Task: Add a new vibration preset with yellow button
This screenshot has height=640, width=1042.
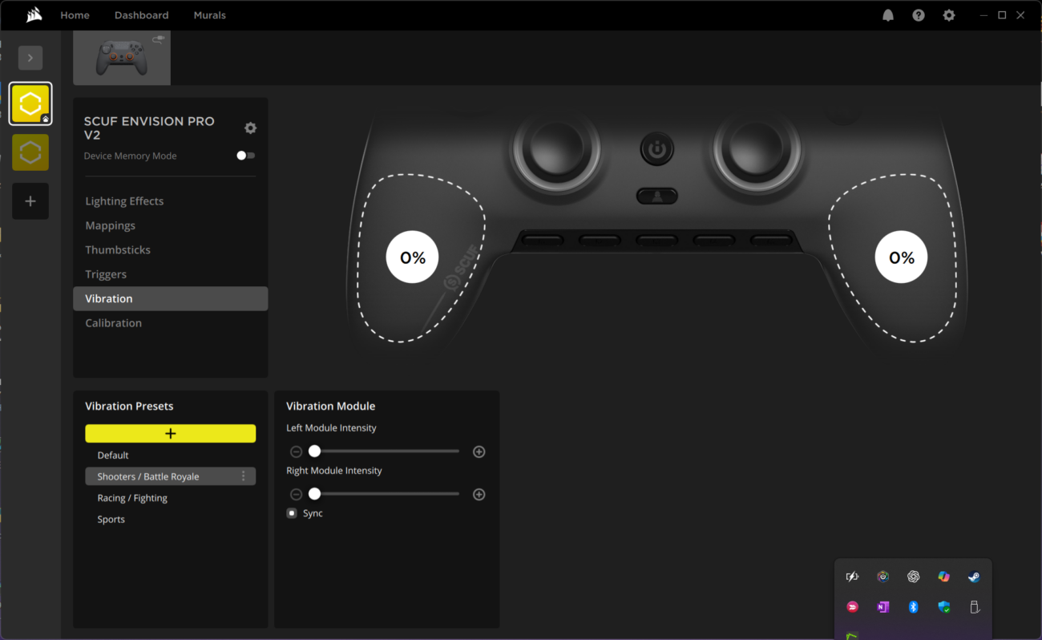Action: [171, 433]
